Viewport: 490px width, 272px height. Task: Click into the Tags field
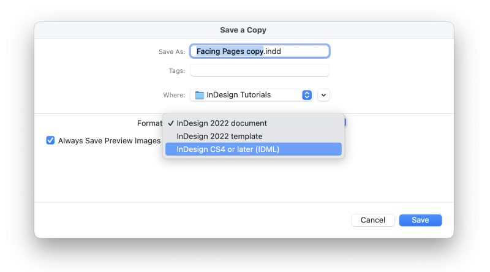coord(260,70)
